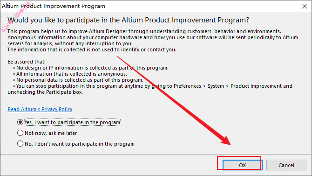This screenshot has height=176, width=312.
Task: Click the 'Altium Product Improvement Program' title bar text
Action: pyautogui.click(x=54, y=6)
